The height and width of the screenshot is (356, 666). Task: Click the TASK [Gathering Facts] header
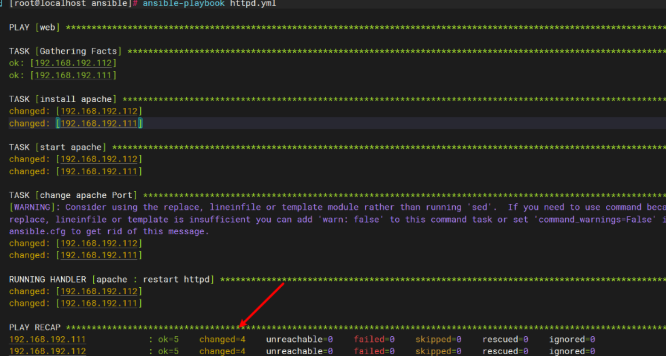(65, 51)
